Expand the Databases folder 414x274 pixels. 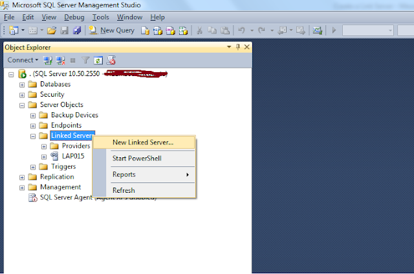(22, 85)
